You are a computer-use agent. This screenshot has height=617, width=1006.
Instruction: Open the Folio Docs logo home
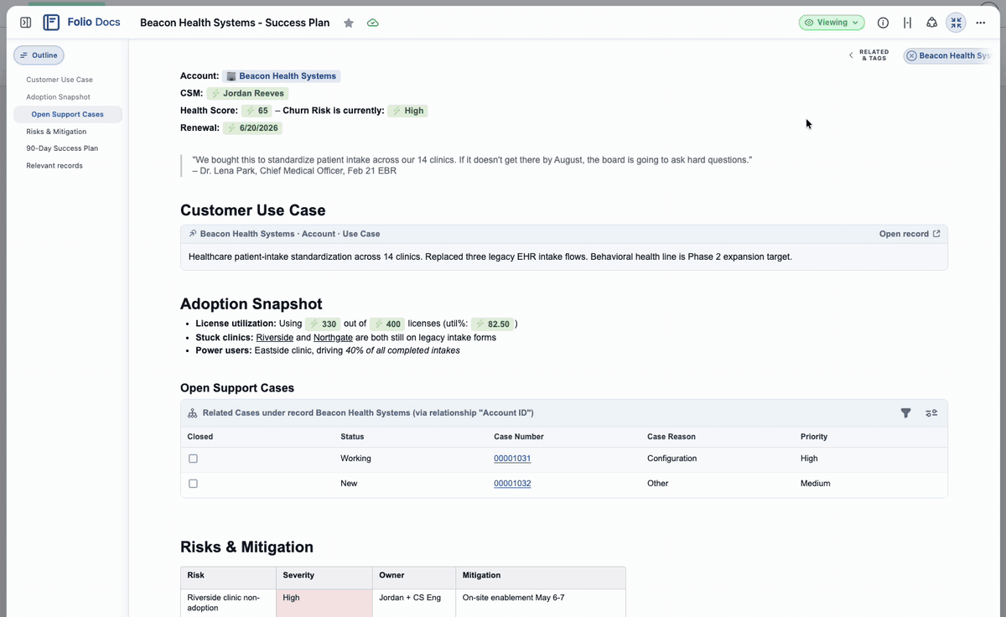point(81,23)
